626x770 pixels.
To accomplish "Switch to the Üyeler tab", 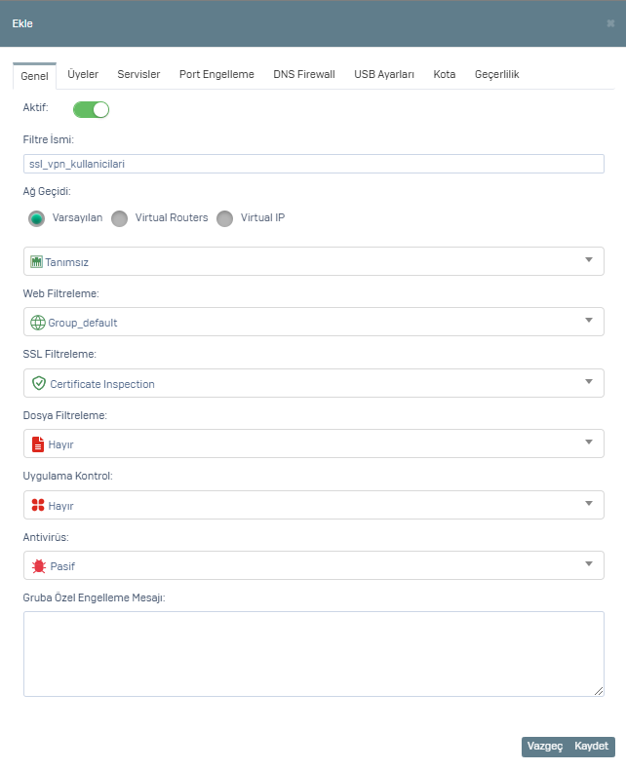I will (x=83, y=74).
